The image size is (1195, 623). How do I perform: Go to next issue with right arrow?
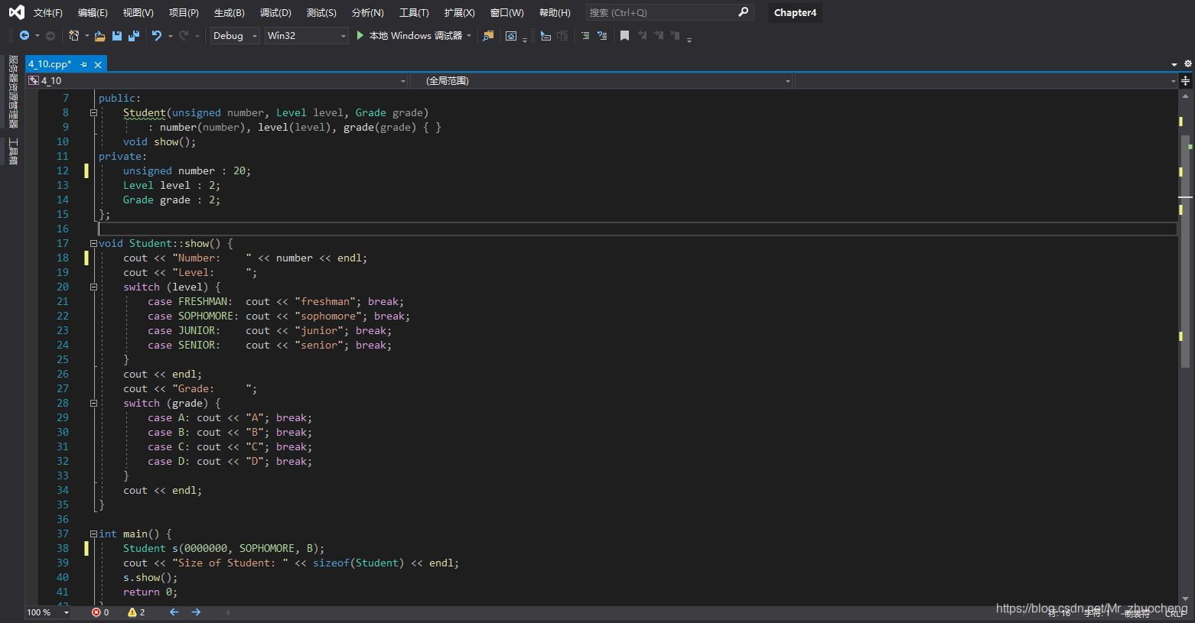click(x=196, y=612)
